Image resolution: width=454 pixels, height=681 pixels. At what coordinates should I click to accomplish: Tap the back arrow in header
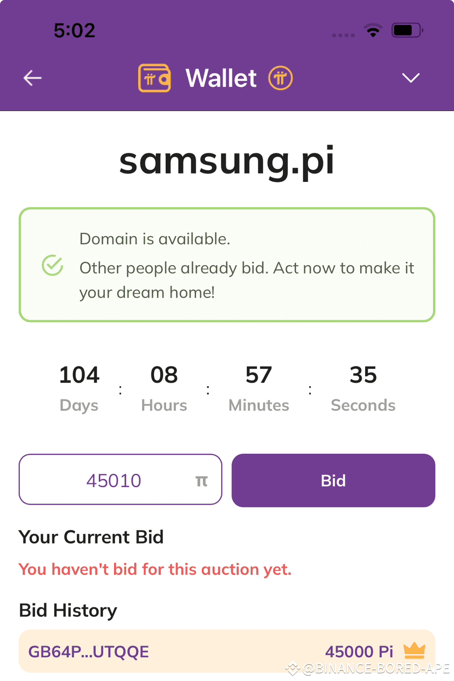click(x=32, y=78)
